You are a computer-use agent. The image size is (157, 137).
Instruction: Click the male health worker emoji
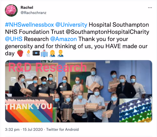click(x=61, y=53)
